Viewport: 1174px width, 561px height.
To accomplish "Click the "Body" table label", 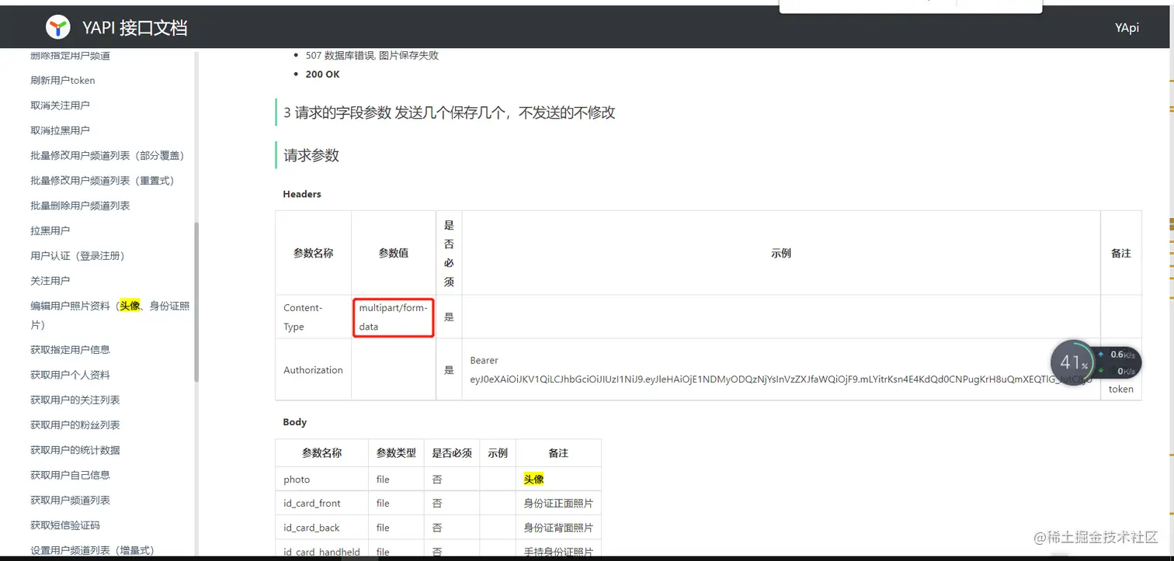I will tap(295, 422).
